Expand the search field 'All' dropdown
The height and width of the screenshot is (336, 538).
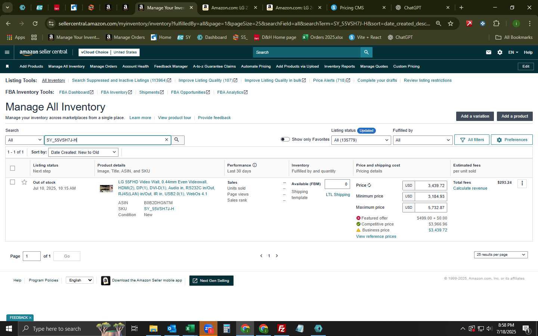tap(25, 140)
